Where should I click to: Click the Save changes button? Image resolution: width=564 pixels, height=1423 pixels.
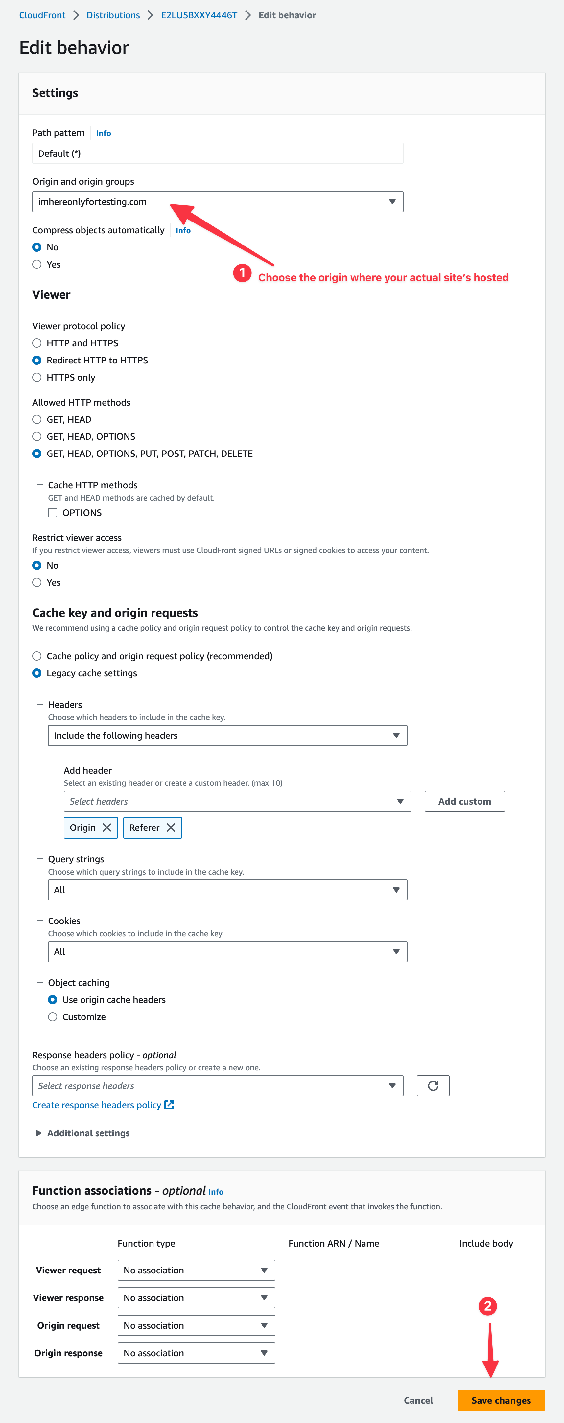click(501, 1400)
